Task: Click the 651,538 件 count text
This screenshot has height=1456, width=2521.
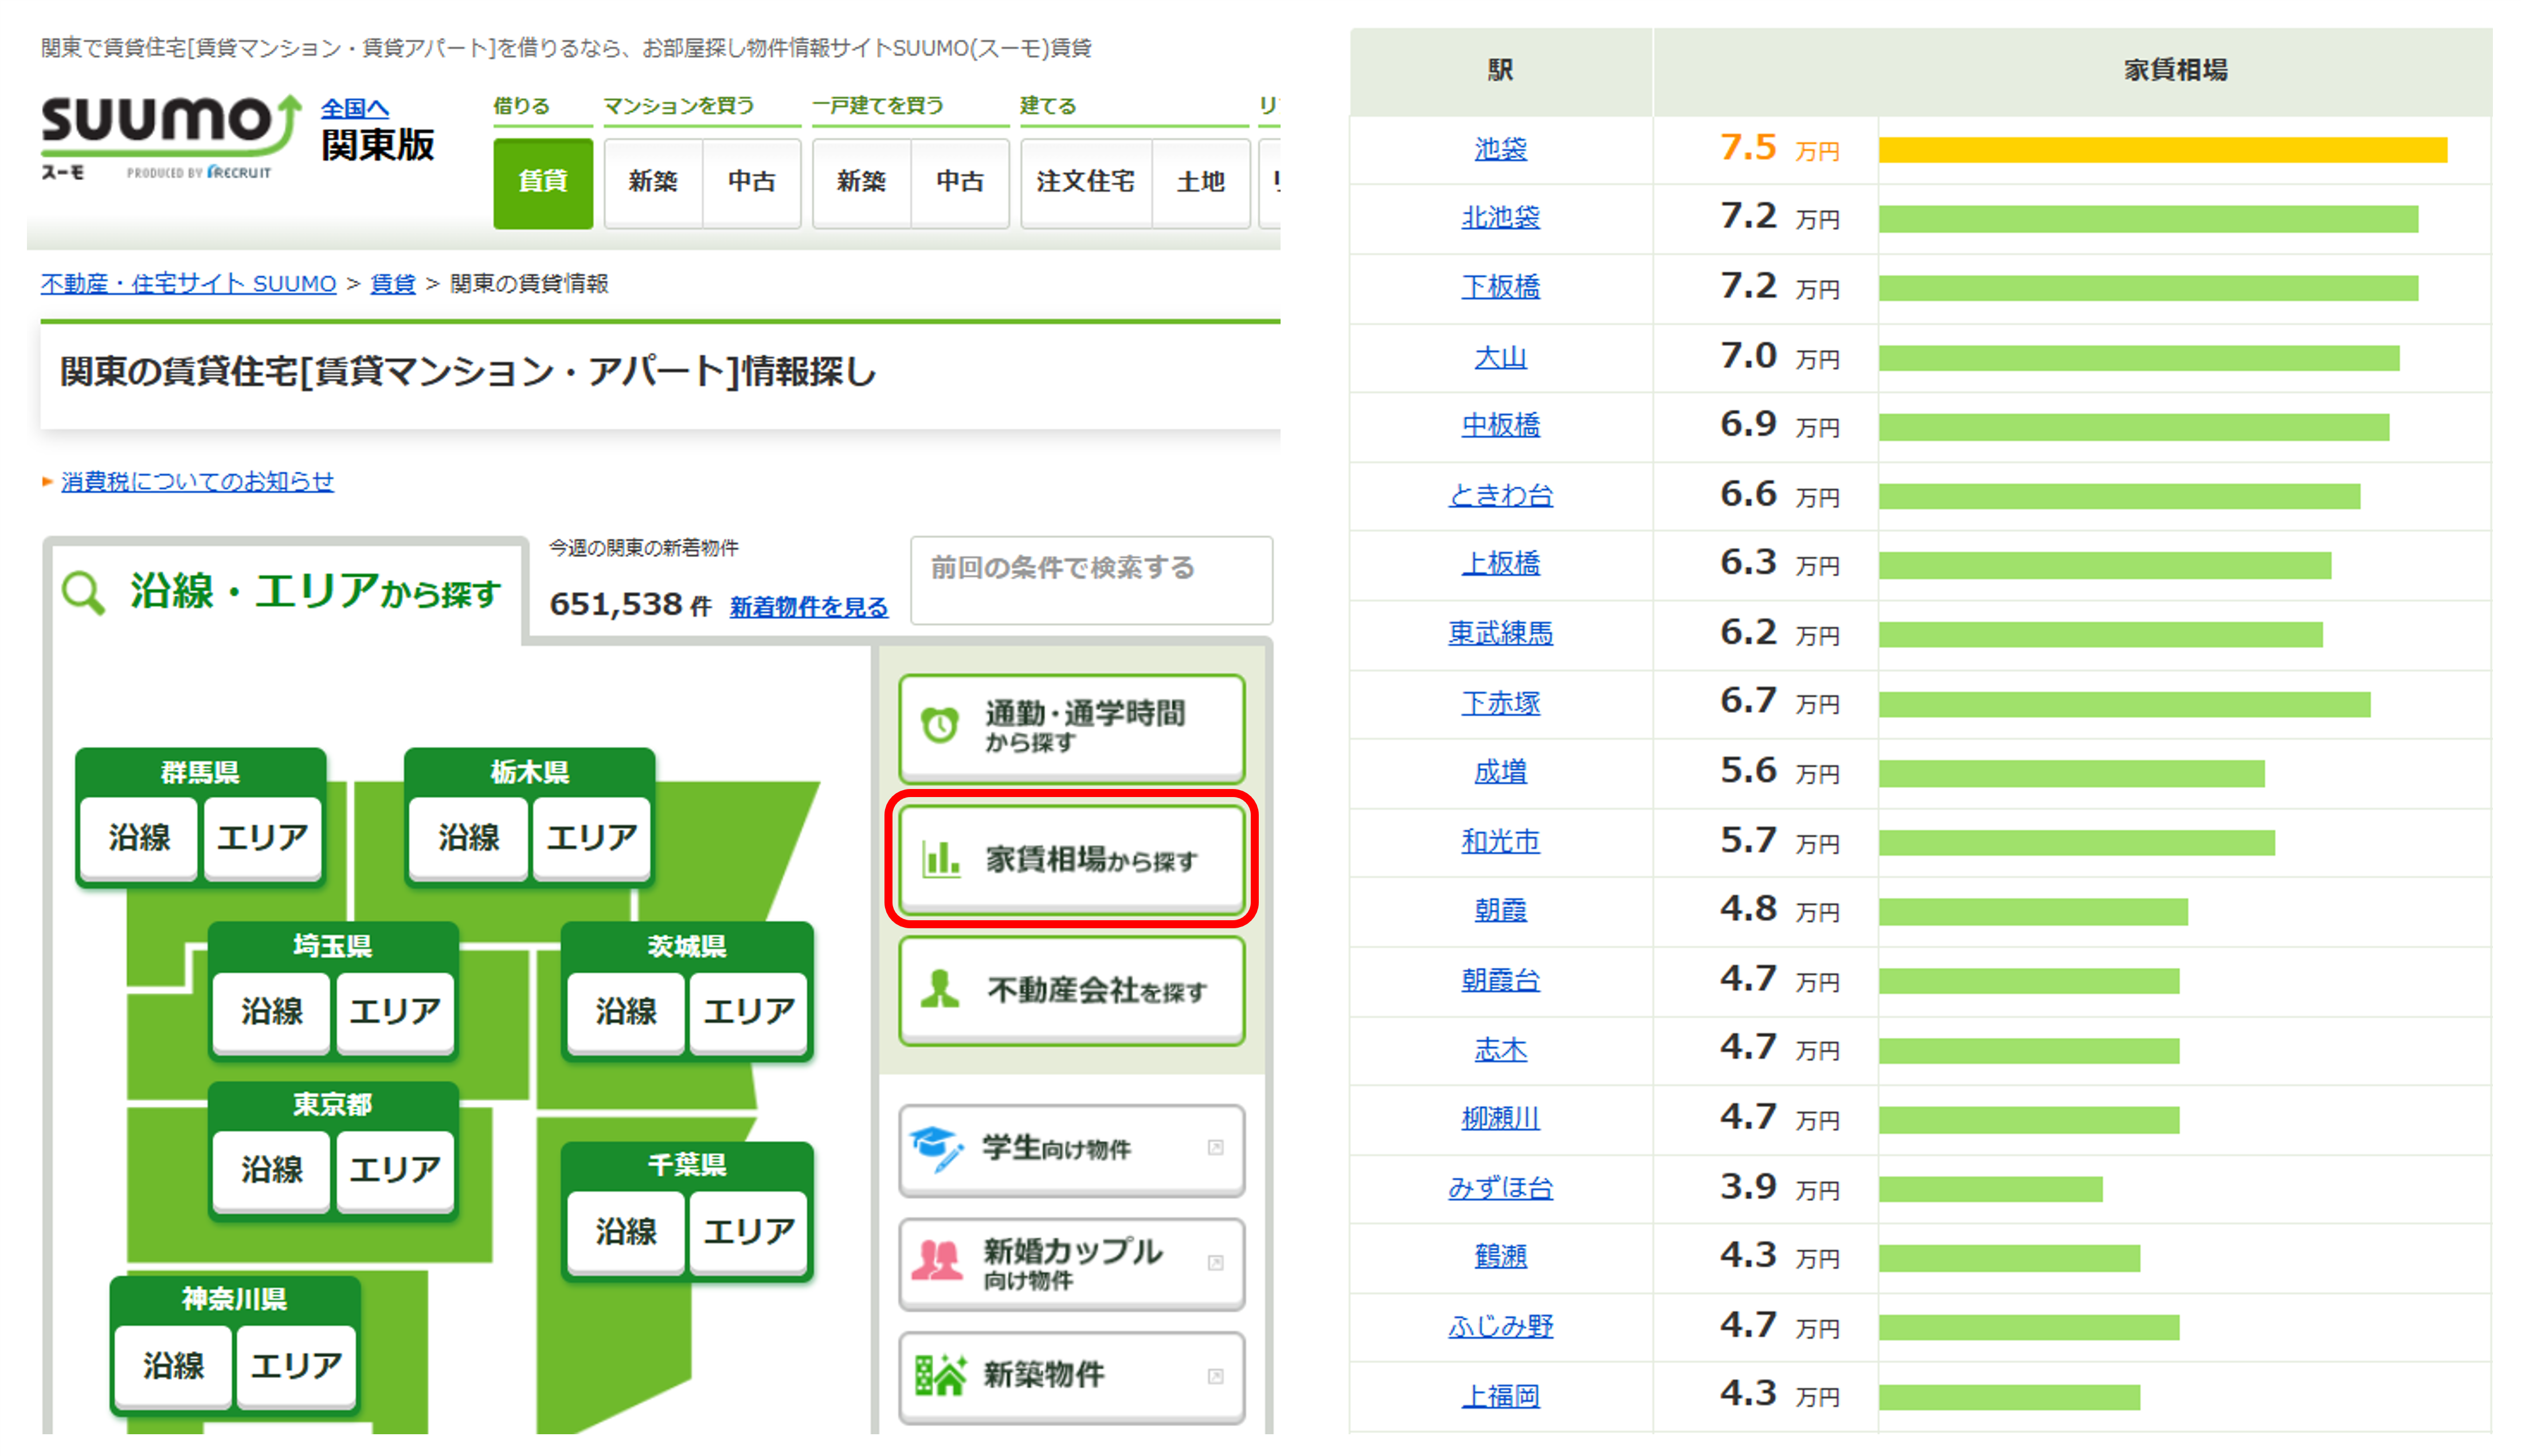Action: [x=631, y=605]
